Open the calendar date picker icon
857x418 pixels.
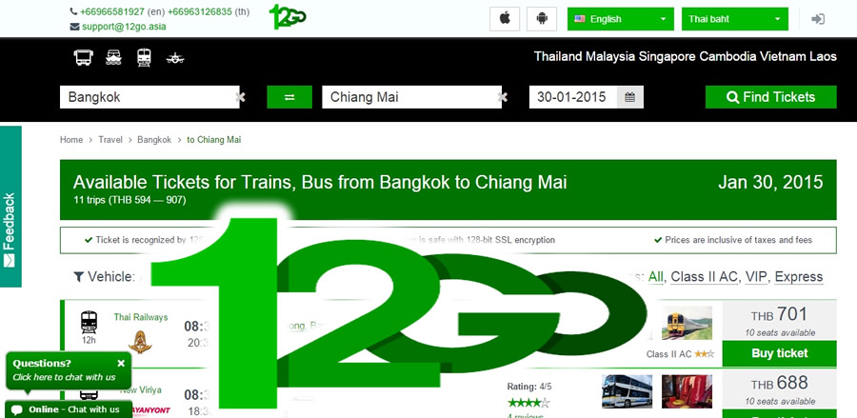click(630, 97)
